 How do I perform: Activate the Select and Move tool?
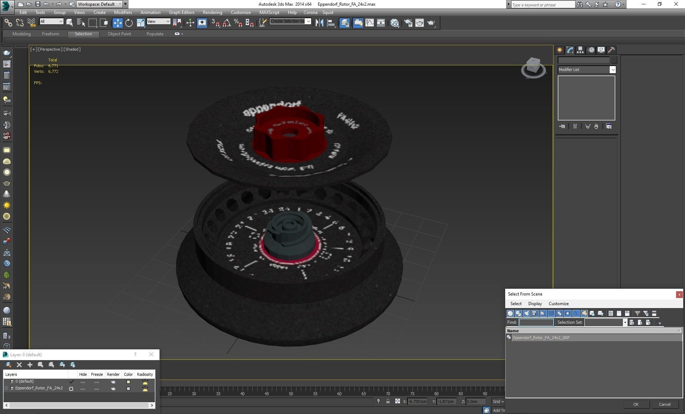tap(117, 23)
